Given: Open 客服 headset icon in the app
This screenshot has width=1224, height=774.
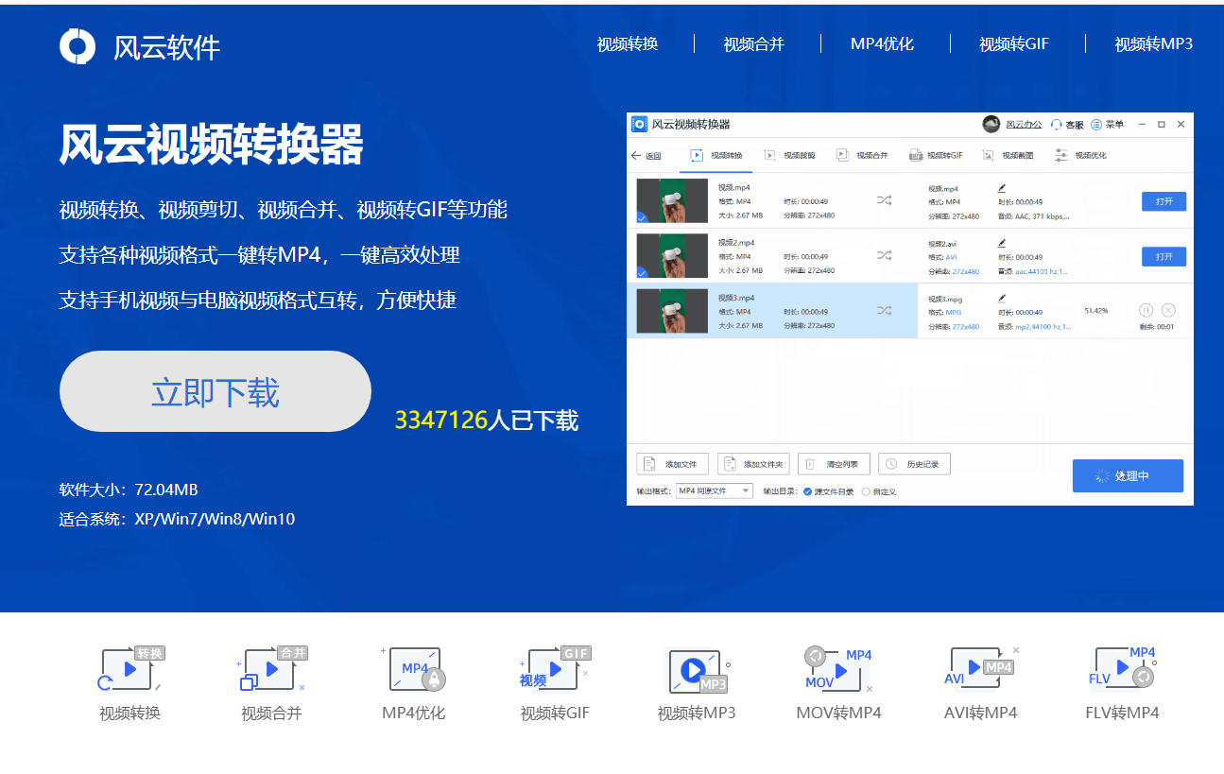Looking at the screenshot, I should (1057, 125).
